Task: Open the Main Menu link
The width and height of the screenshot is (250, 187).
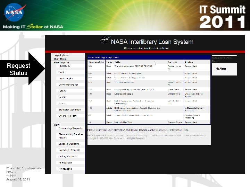Action: click(x=60, y=59)
